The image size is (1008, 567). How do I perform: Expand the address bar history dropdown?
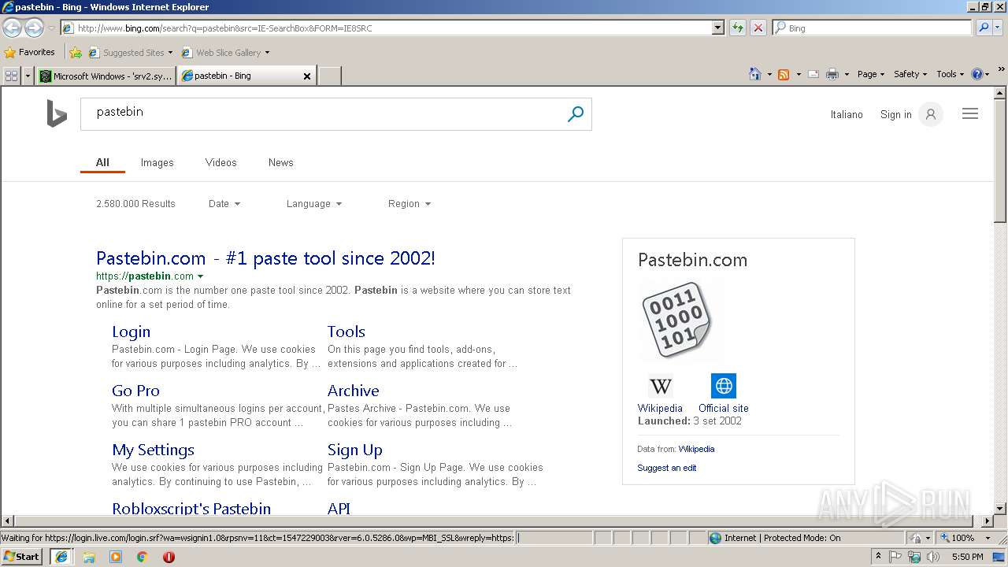point(717,28)
